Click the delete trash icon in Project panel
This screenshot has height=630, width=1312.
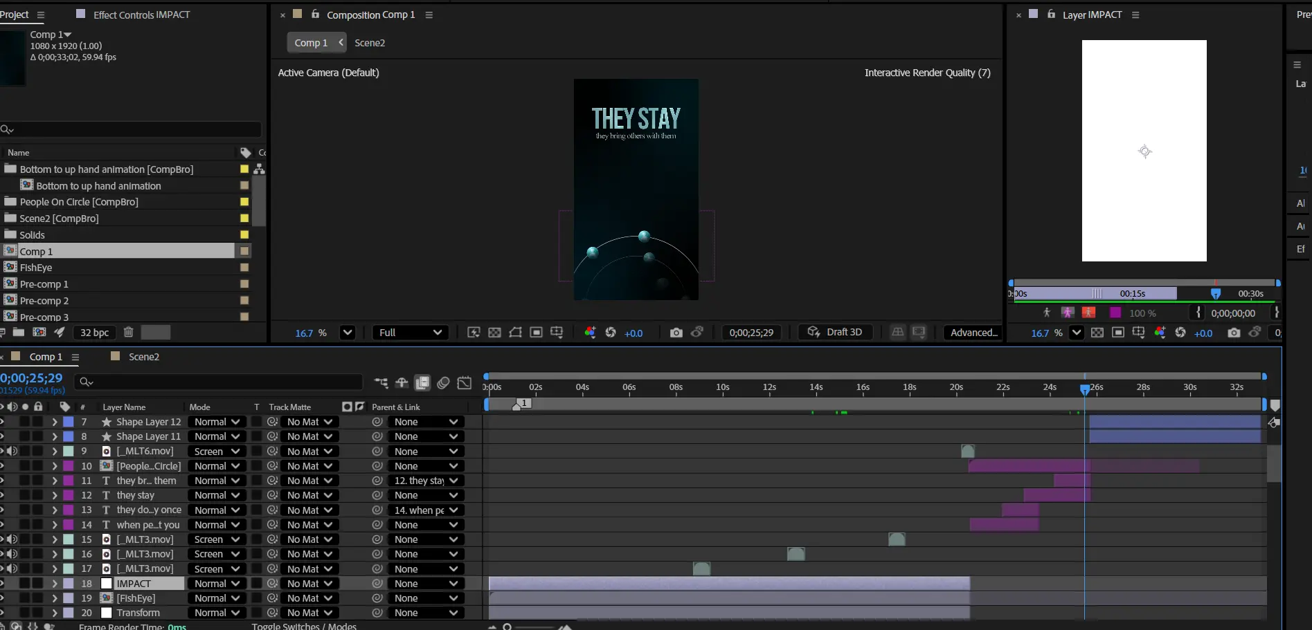(x=128, y=333)
